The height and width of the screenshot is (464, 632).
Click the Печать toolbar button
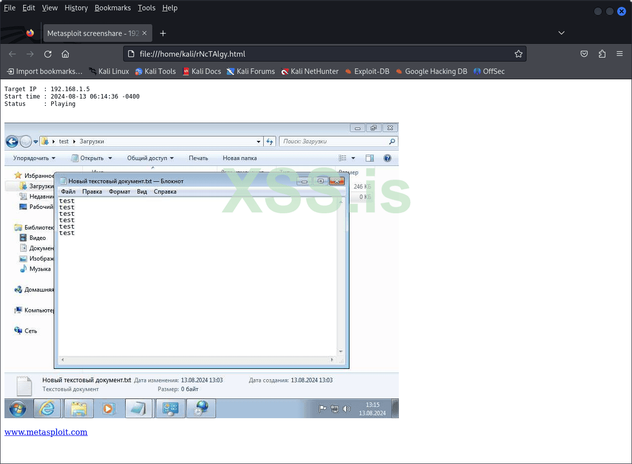click(x=198, y=158)
